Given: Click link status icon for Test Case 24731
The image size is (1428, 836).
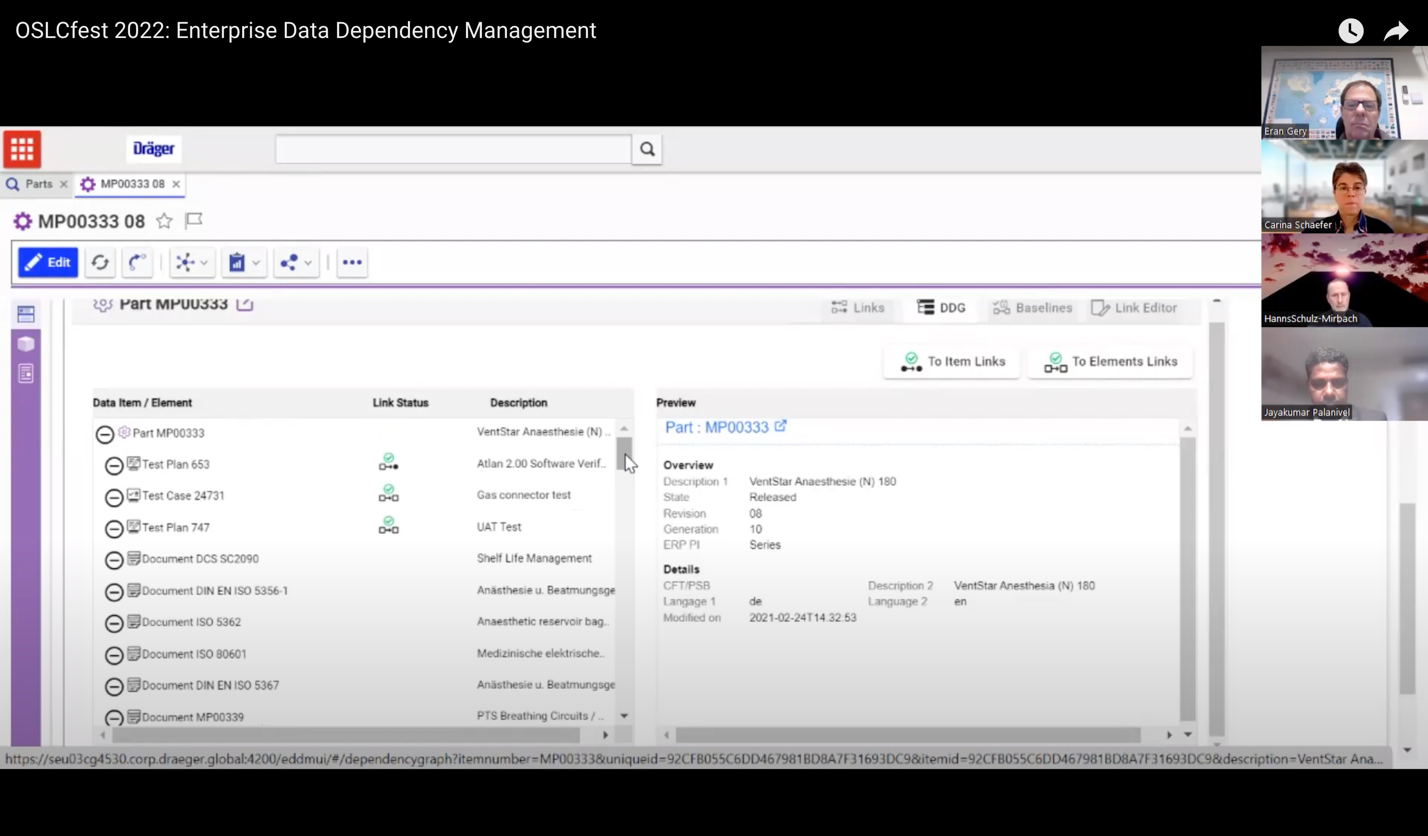Looking at the screenshot, I should coord(389,493).
